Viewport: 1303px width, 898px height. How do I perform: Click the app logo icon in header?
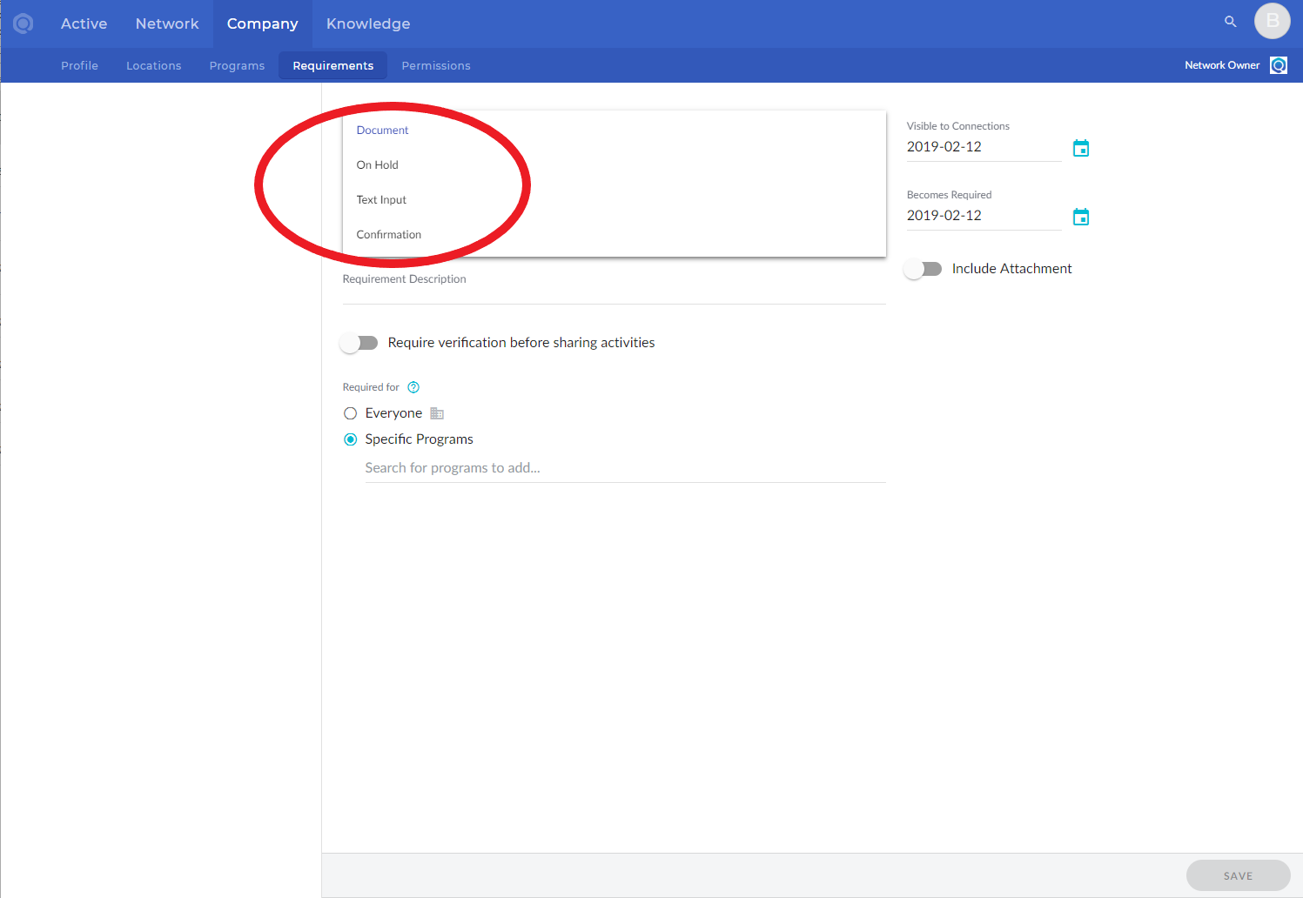click(24, 23)
